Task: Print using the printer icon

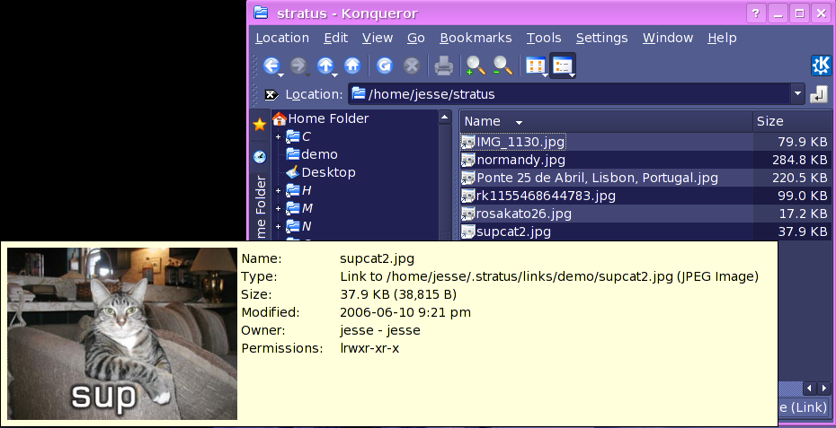Action: [443, 66]
